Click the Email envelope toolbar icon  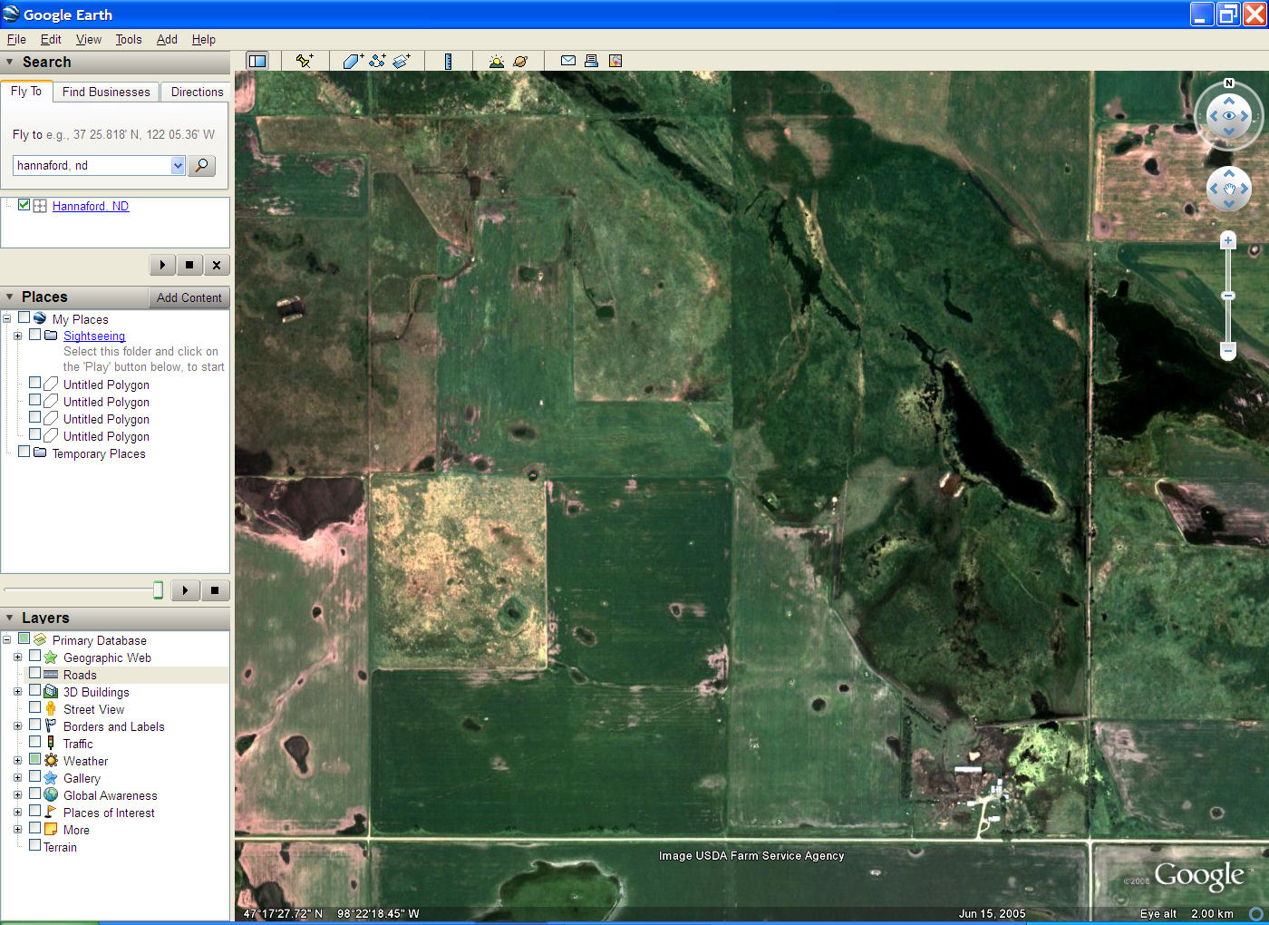click(x=567, y=61)
